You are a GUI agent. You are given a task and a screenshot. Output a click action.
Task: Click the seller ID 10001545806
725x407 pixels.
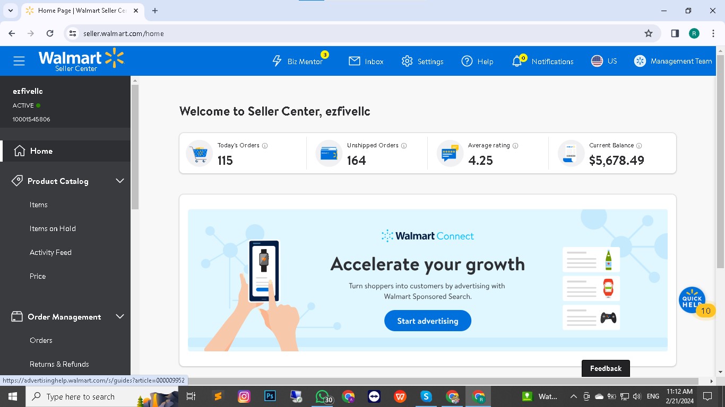point(31,119)
